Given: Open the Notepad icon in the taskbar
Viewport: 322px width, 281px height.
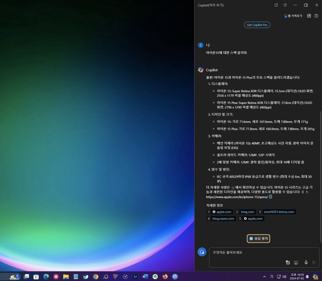Looking at the screenshot, I should point(76,276).
